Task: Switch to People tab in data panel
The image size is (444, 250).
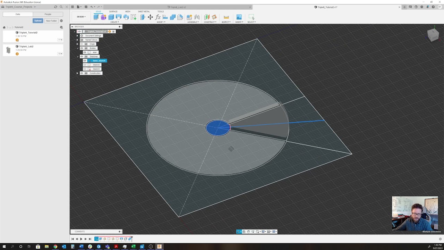Action: (48, 14)
